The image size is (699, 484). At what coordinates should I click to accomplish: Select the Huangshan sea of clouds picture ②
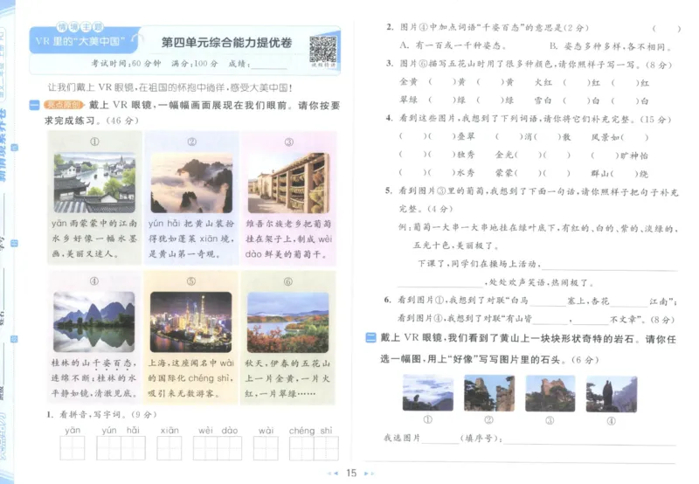click(191, 183)
